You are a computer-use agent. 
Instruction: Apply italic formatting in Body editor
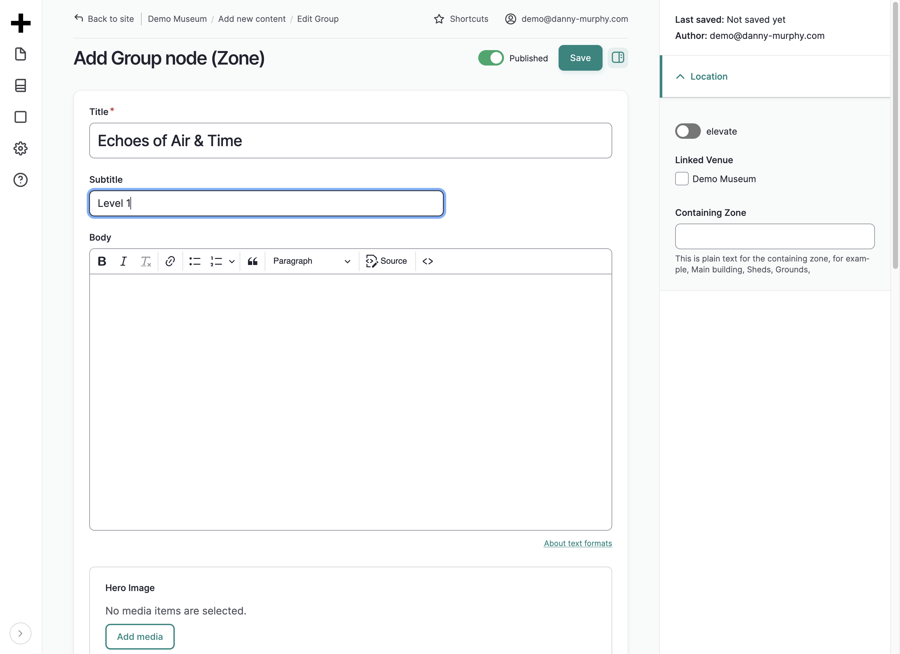(123, 261)
